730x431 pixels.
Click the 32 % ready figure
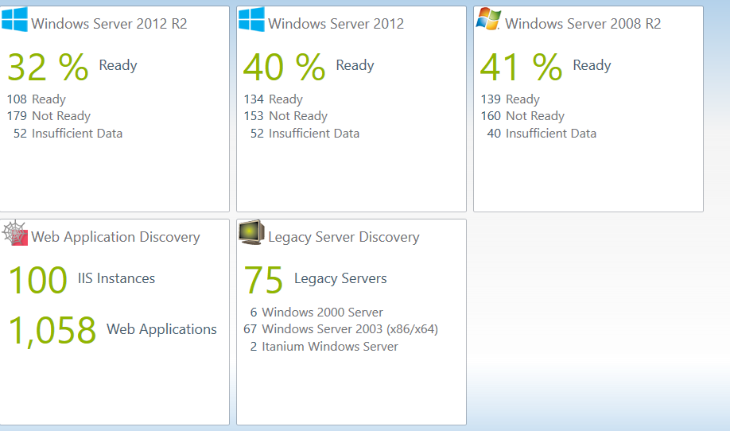point(48,68)
